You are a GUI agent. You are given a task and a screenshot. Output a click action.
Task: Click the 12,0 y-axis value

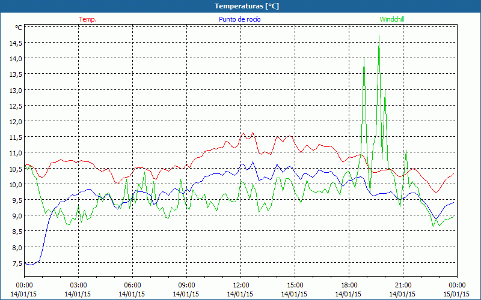pyautogui.click(x=16, y=122)
